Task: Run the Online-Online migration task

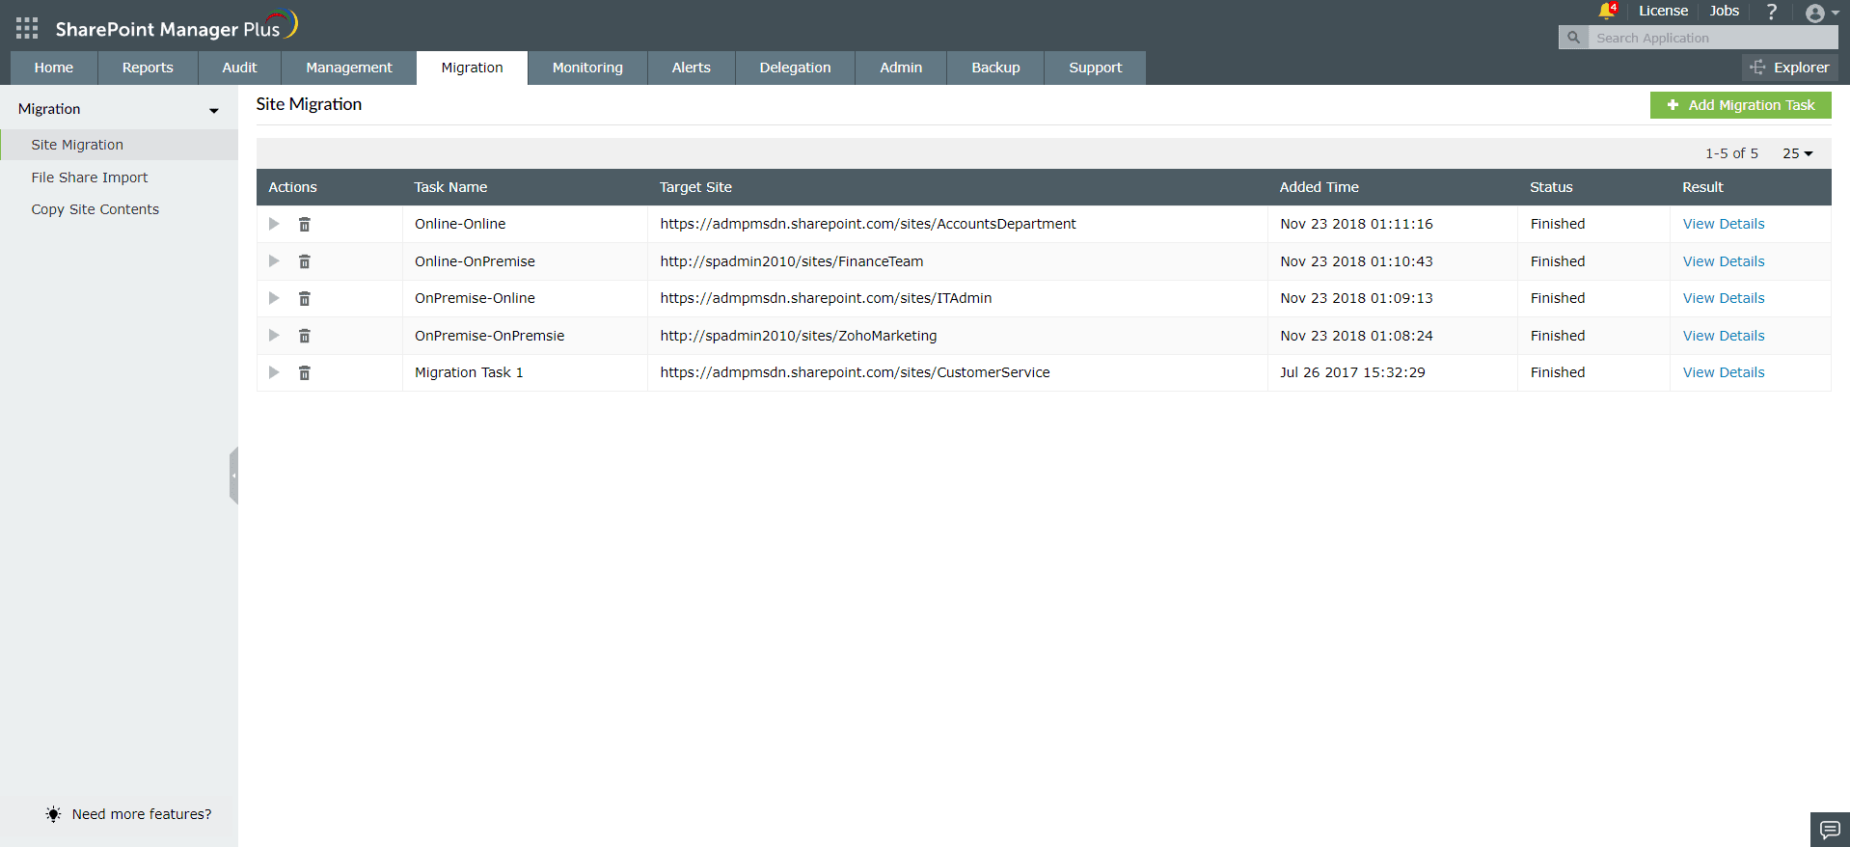Action: pyautogui.click(x=274, y=224)
